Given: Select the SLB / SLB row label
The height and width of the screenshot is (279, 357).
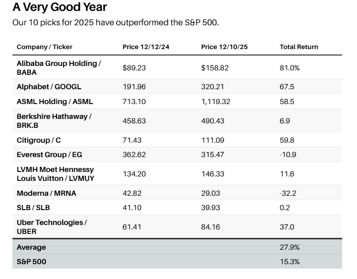Looking at the screenshot, I should 34,208.
